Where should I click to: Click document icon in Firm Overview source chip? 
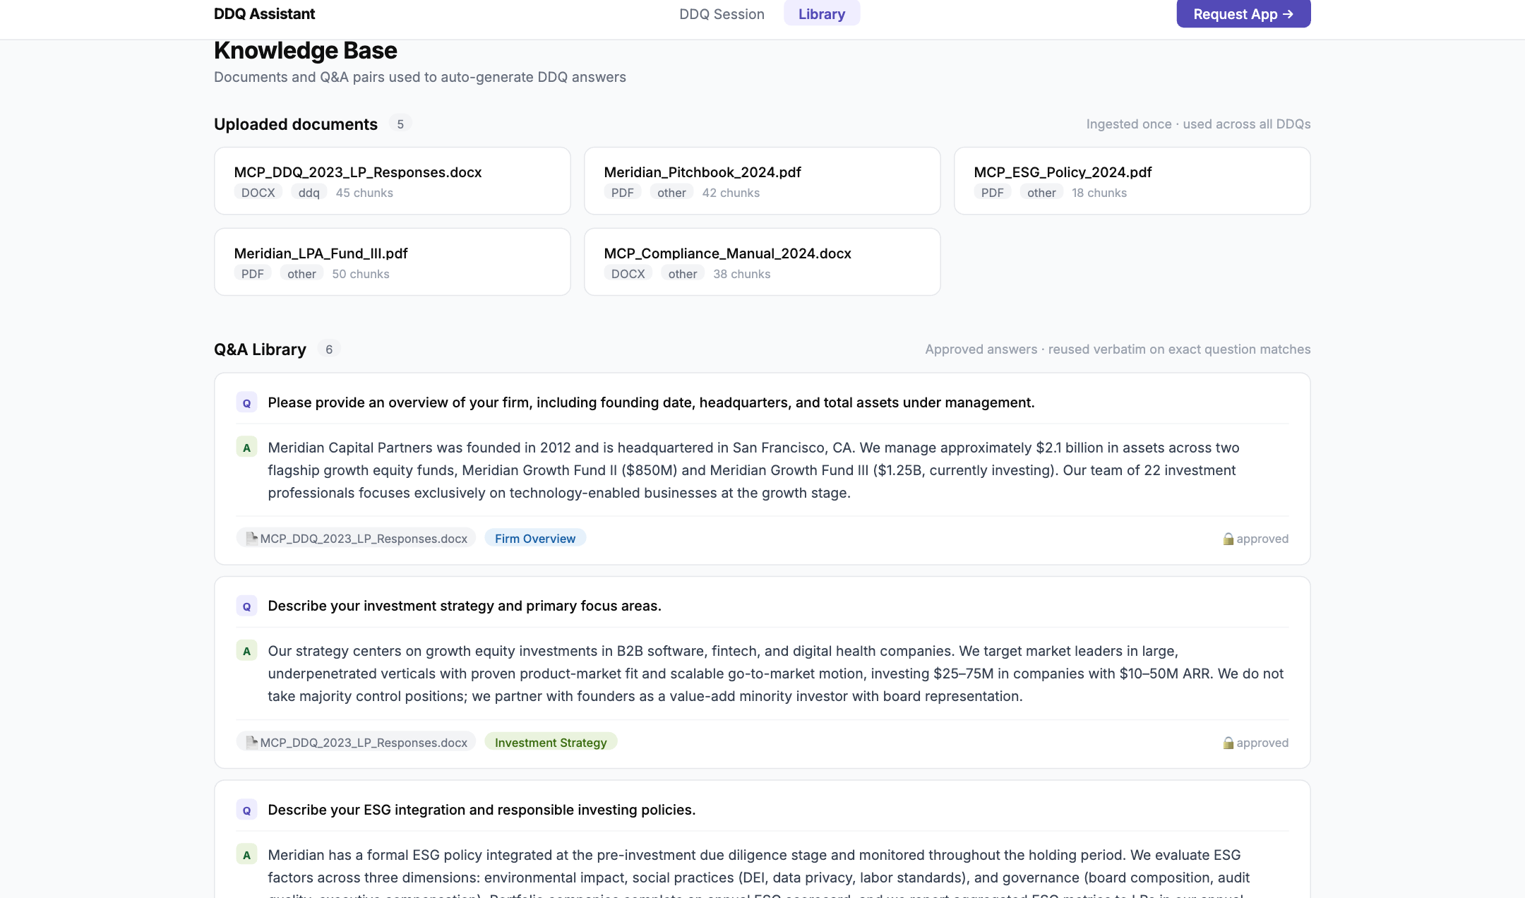pyautogui.click(x=251, y=539)
